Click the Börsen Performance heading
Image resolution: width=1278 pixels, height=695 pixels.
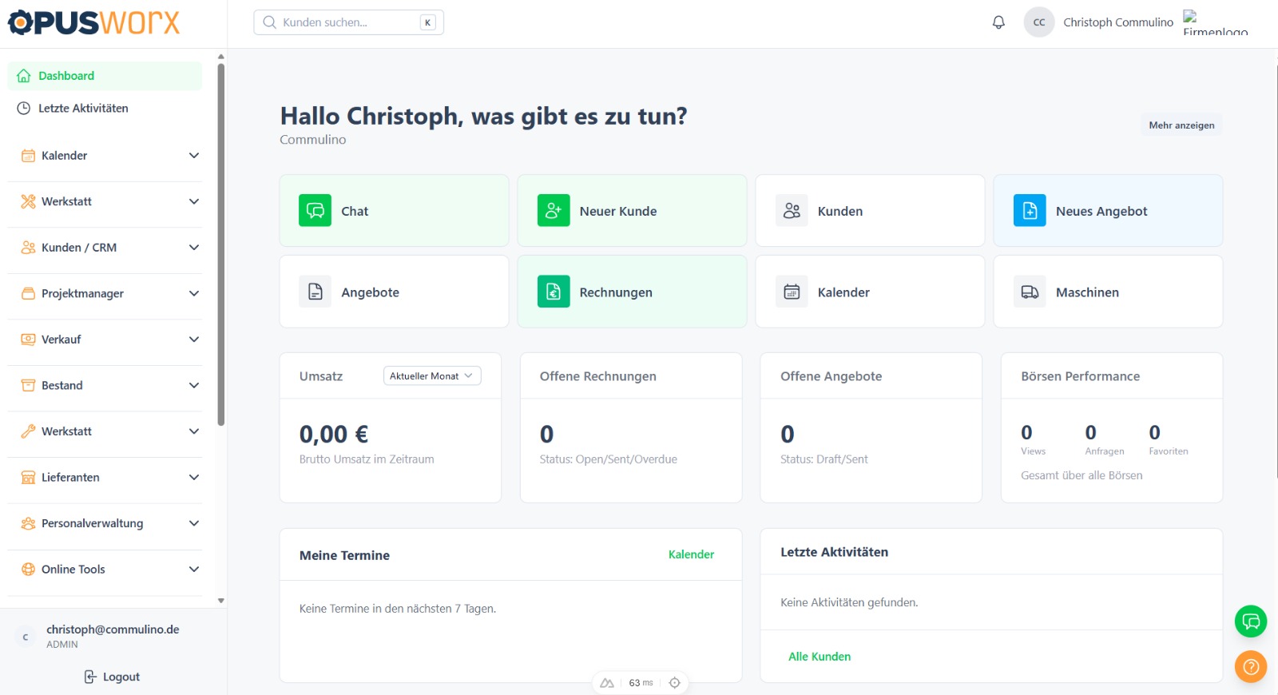[1080, 376]
